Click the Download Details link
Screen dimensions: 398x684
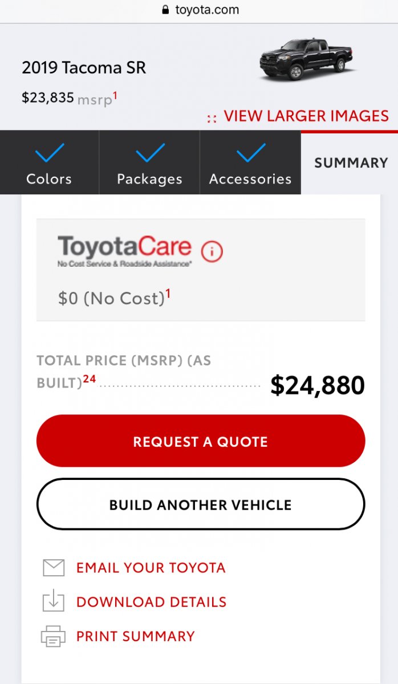pos(152,602)
